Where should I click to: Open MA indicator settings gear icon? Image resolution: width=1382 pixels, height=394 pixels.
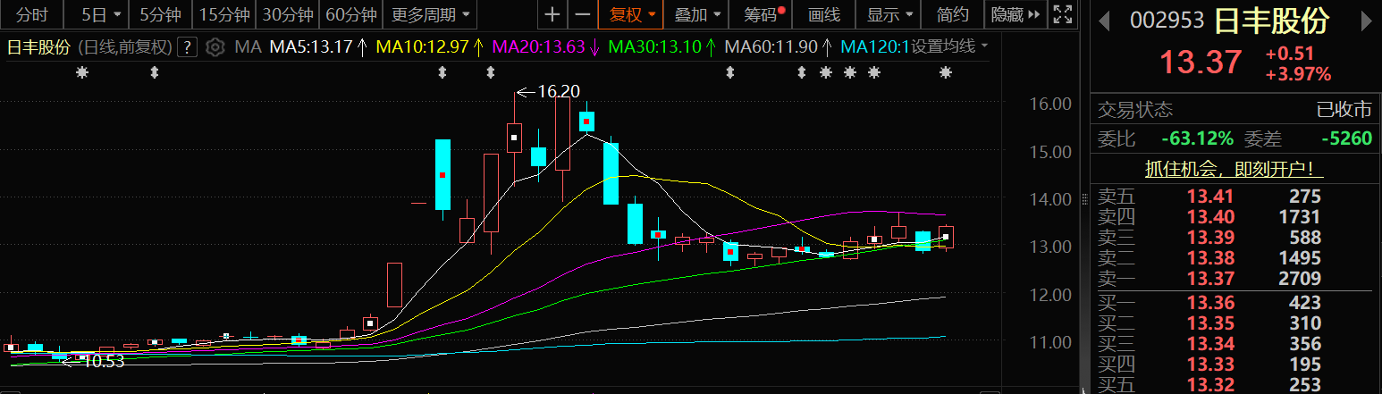[x=215, y=47]
